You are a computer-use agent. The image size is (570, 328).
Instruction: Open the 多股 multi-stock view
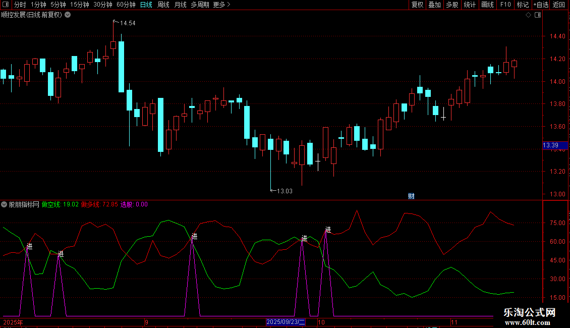pos(452,5)
